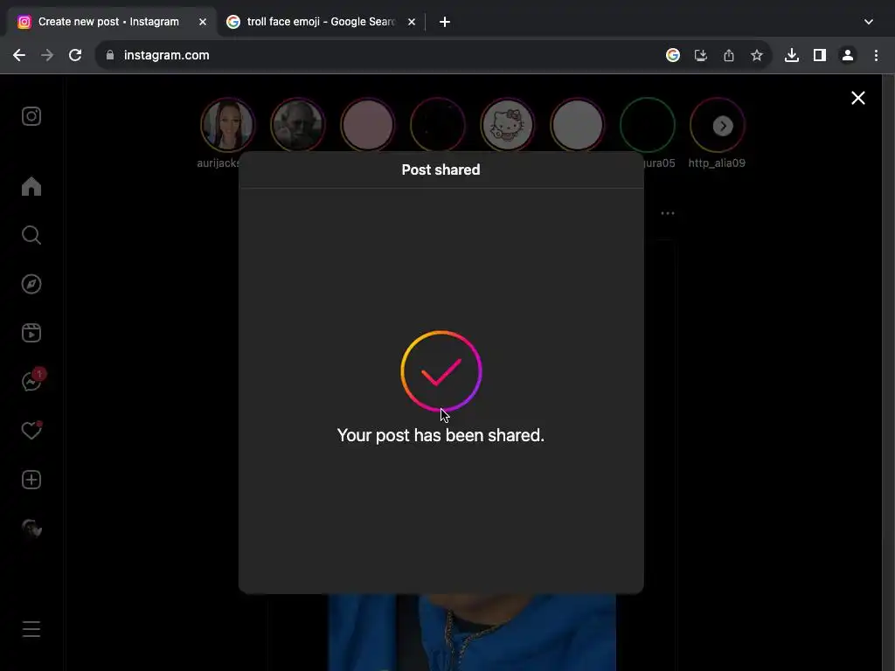Click the 'Post shared' dialog title
The height and width of the screenshot is (671, 895).
[x=441, y=169]
